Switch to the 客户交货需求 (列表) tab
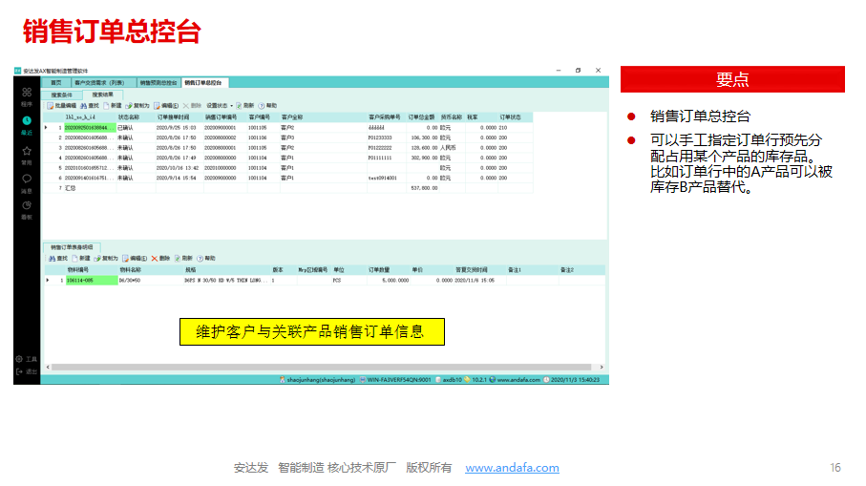Screen dimensions: 866x486 [105, 83]
